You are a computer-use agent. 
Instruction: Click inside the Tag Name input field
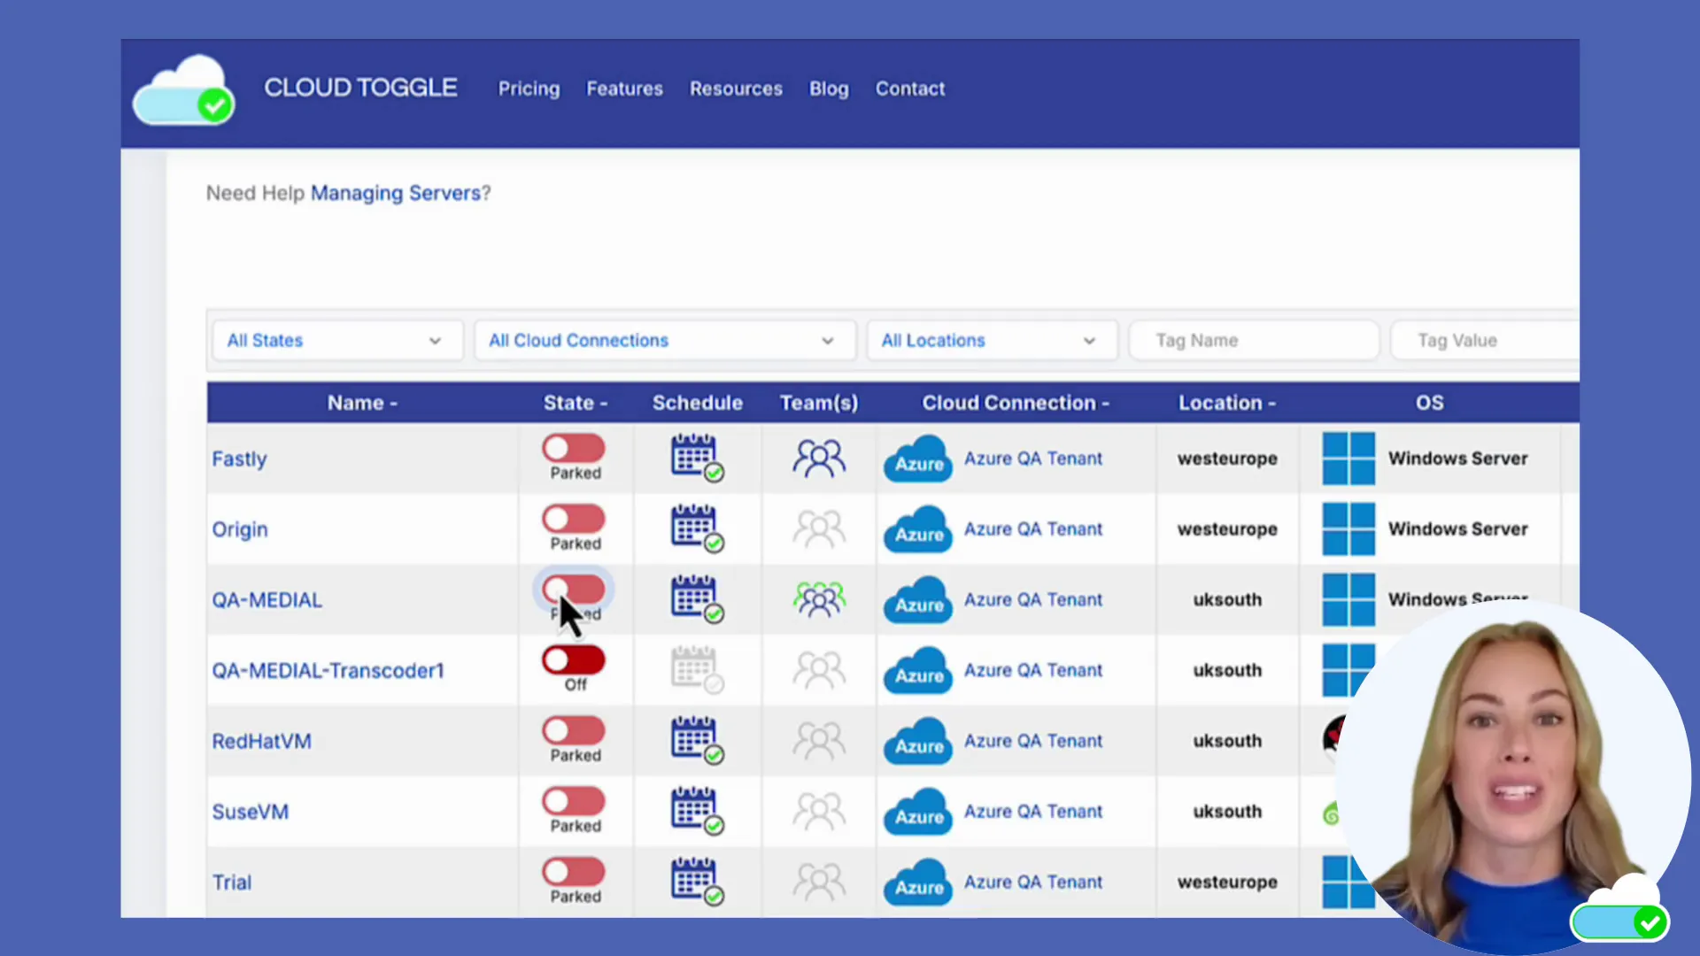point(1254,340)
